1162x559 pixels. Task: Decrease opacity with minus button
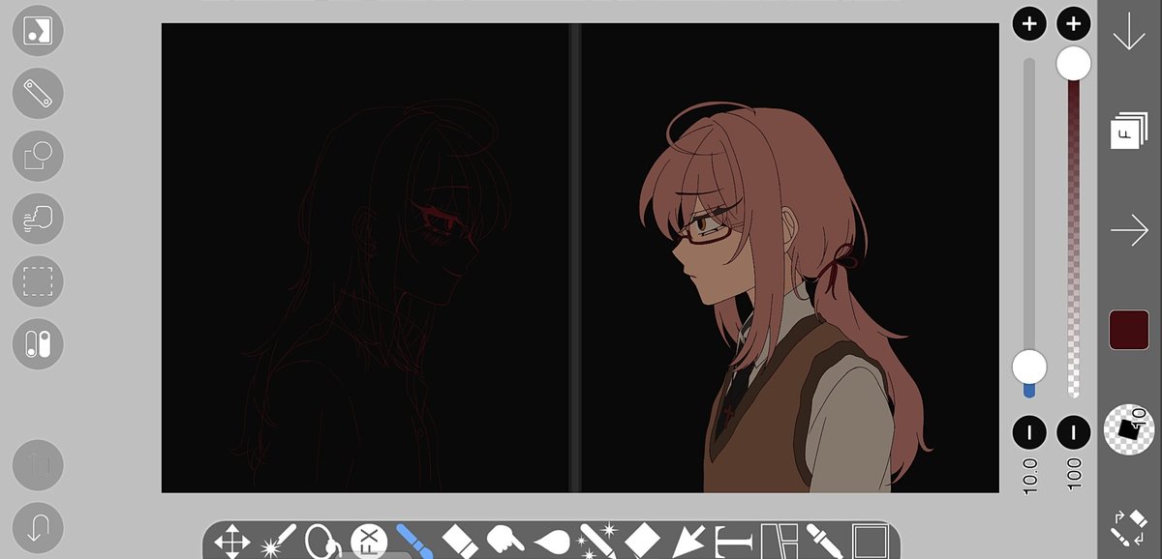pyautogui.click(x=1073, y=431)
